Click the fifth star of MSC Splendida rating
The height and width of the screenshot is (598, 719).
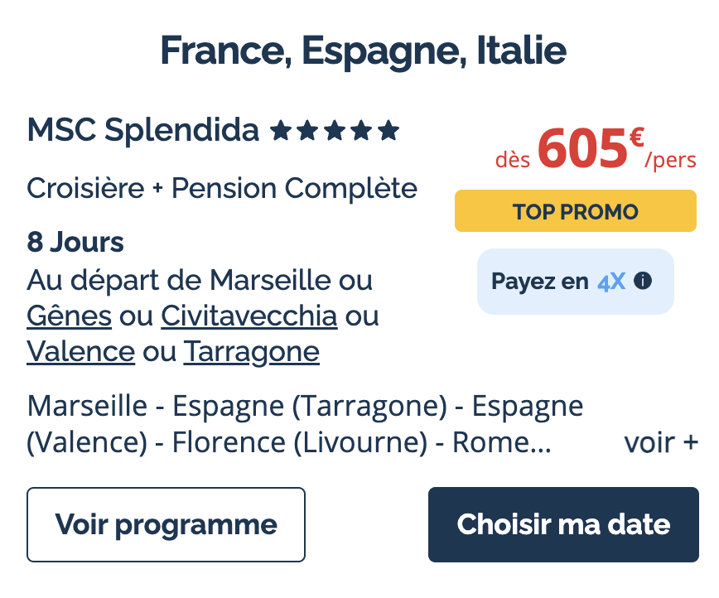click(388, 130)
